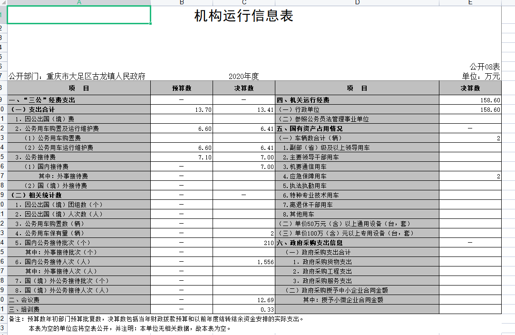Select the 6.特种专业技术用车 cell
Screen dimensions: 515x335
point(357,195)
